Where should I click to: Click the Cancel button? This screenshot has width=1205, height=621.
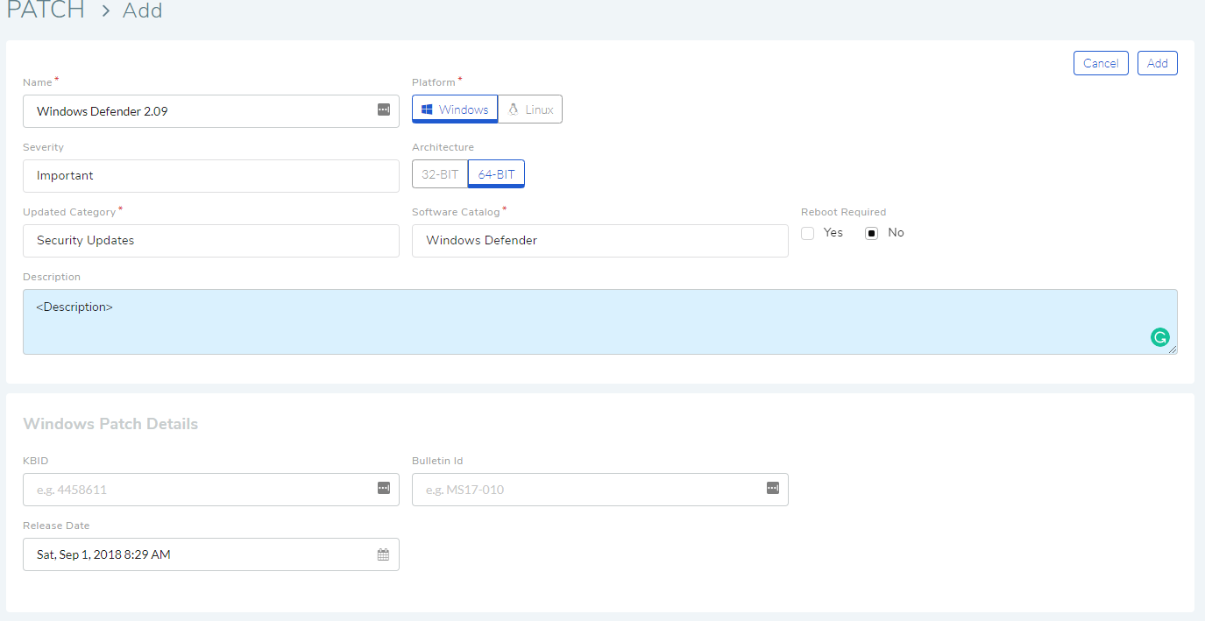tap(1101, 63)
